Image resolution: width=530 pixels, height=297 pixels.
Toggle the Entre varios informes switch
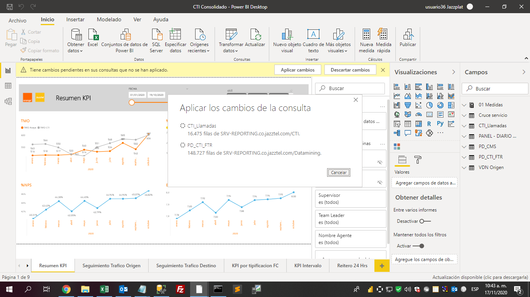(425, 221)
